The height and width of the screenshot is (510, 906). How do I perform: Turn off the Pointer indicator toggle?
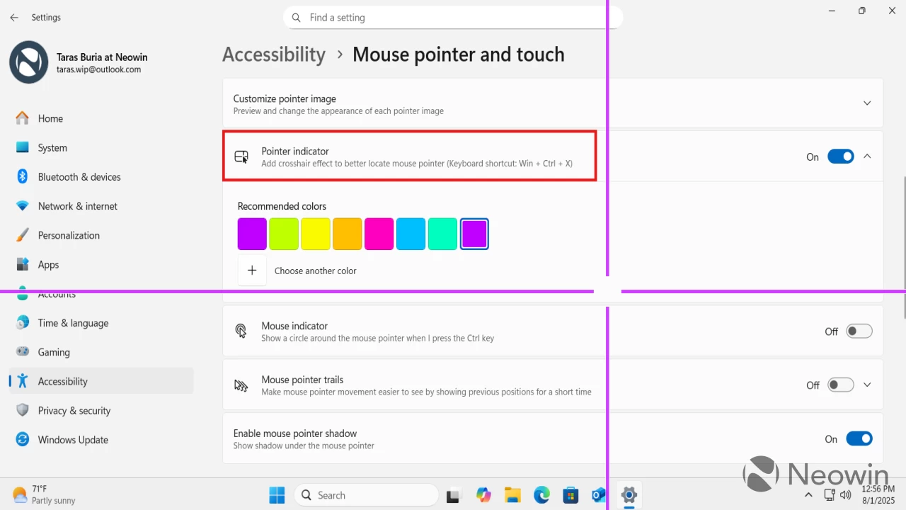841,157
